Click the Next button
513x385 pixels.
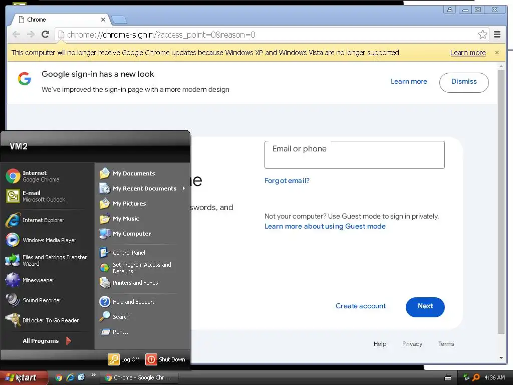425,307
